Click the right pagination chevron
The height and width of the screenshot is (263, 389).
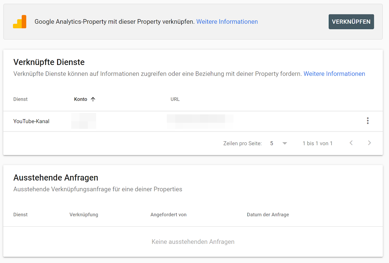(370, 143)
